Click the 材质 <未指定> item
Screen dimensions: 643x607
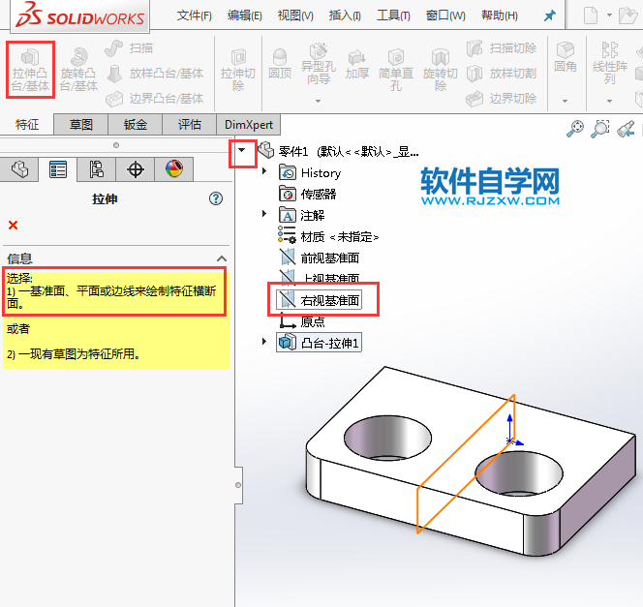[328, 236]
